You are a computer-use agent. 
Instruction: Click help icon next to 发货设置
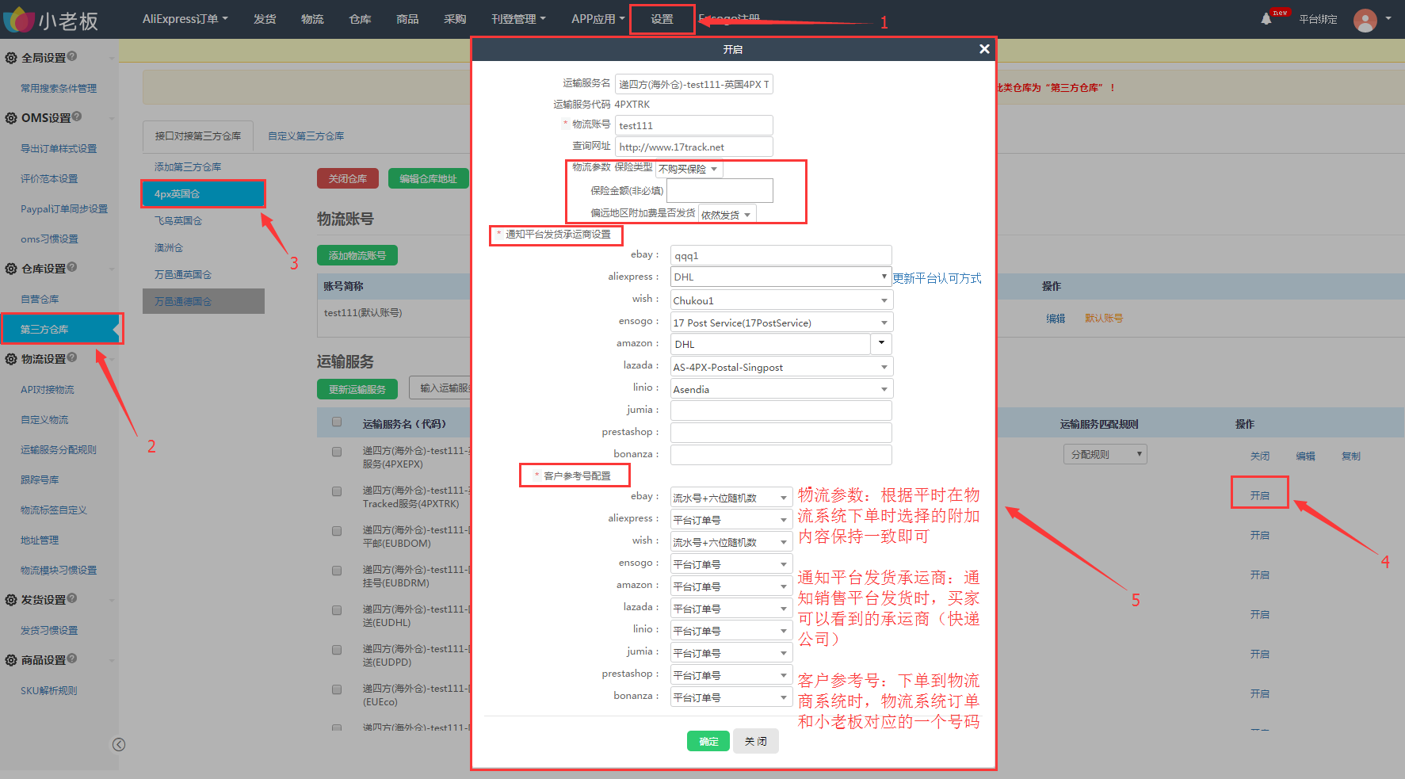click(72, 598)
